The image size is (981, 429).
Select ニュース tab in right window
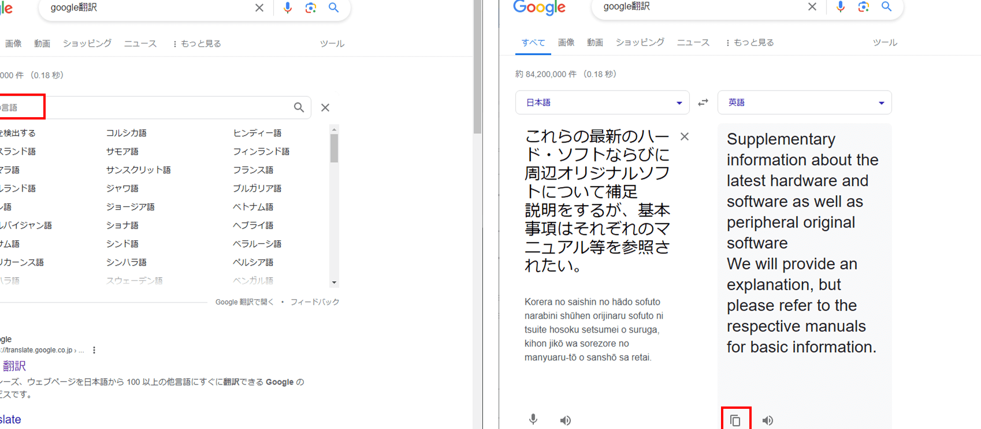pos(693,42)
